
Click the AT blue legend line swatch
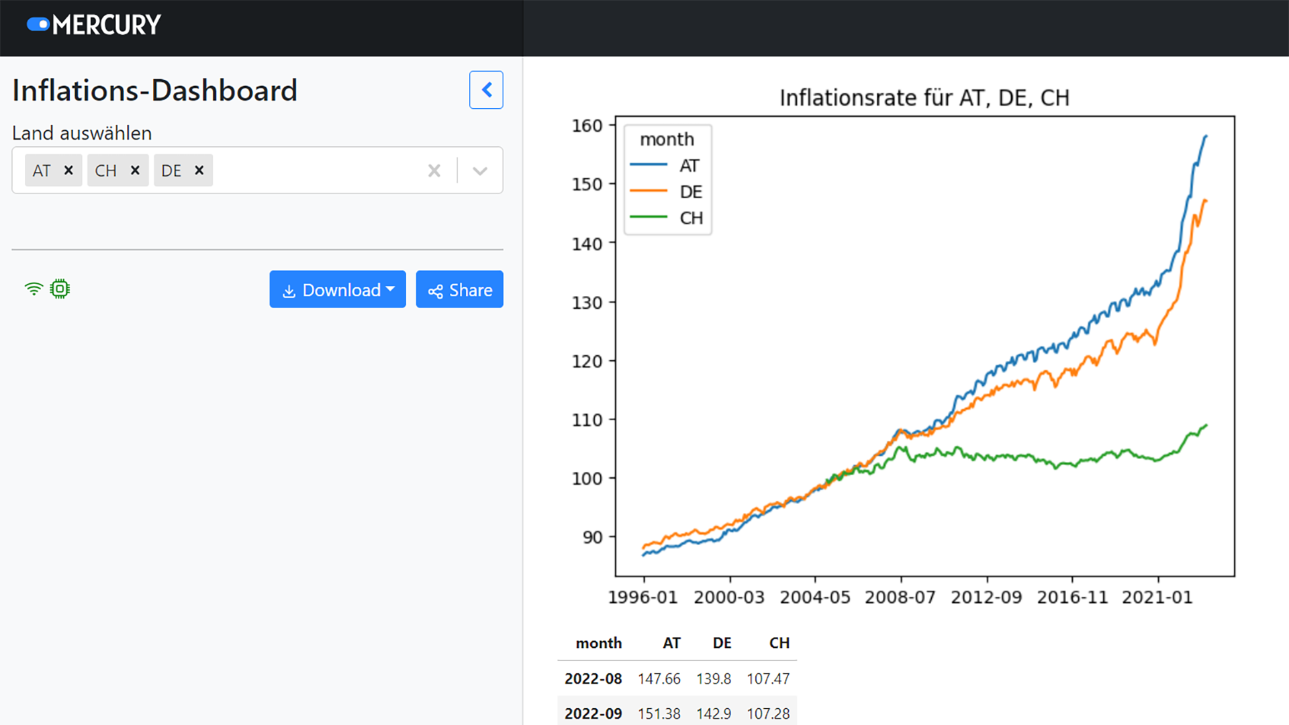[x=649, y=165]
